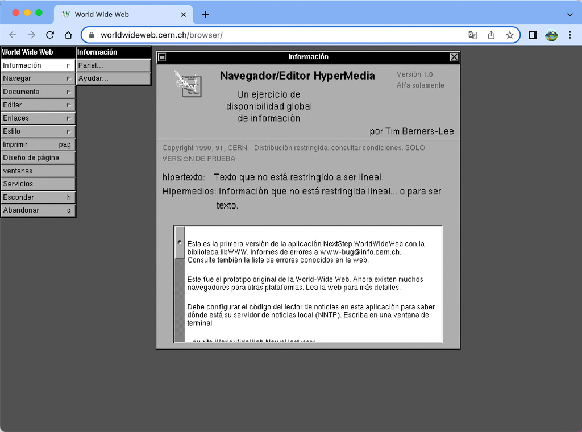Open a new tab with the plus icon
Image resolution: width=582 pixels, height=432 pixels.
[x=205, y=14]
